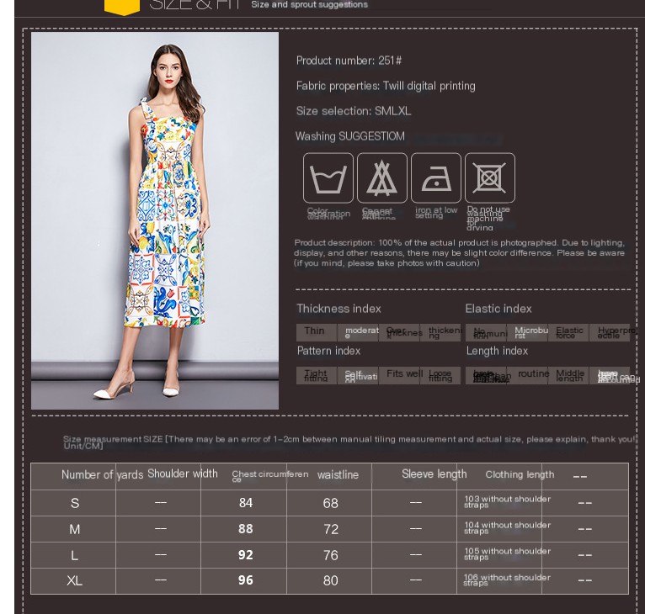
Task: Click the wash tub laundry icon
Action: tap(328, 177)
